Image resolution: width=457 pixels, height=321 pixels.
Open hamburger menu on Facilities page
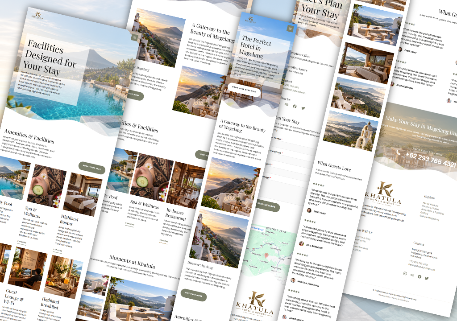tap(134, 37)
